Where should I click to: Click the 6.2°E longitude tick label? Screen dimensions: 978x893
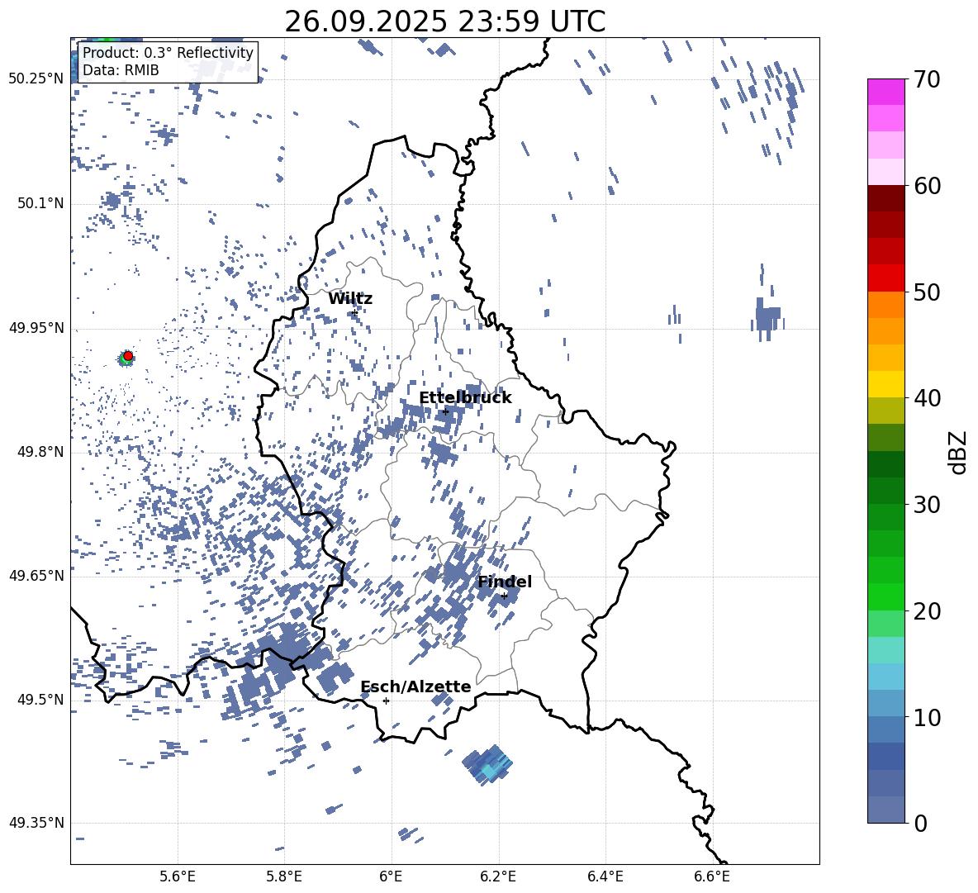498,876
